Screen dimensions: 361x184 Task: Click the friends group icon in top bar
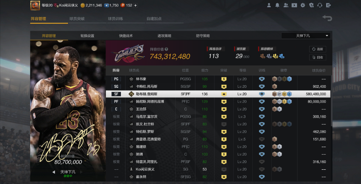pyautogui.click(x=286, y=5)
